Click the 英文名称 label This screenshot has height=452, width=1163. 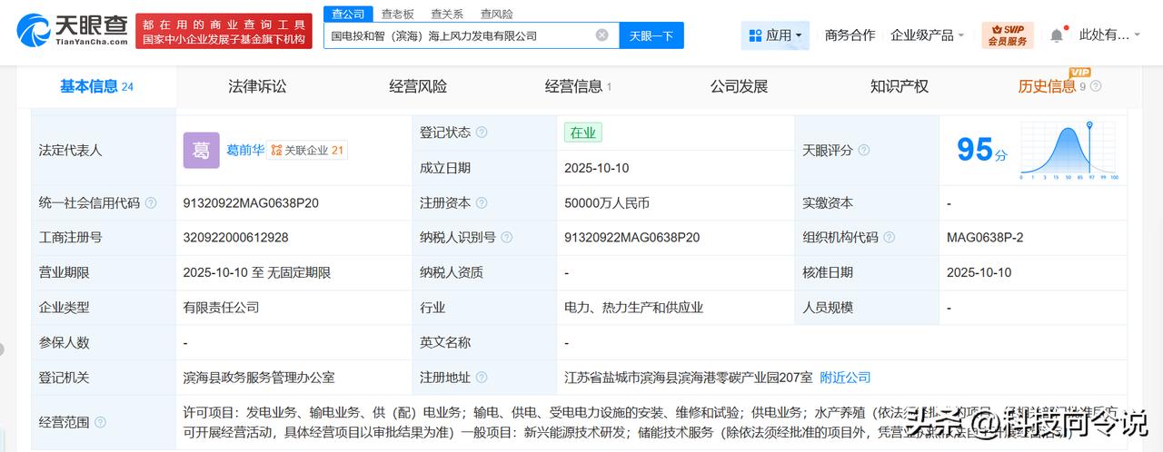tap(445, 342)
